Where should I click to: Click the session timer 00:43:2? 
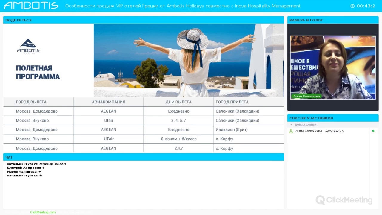tap(366, 6)
